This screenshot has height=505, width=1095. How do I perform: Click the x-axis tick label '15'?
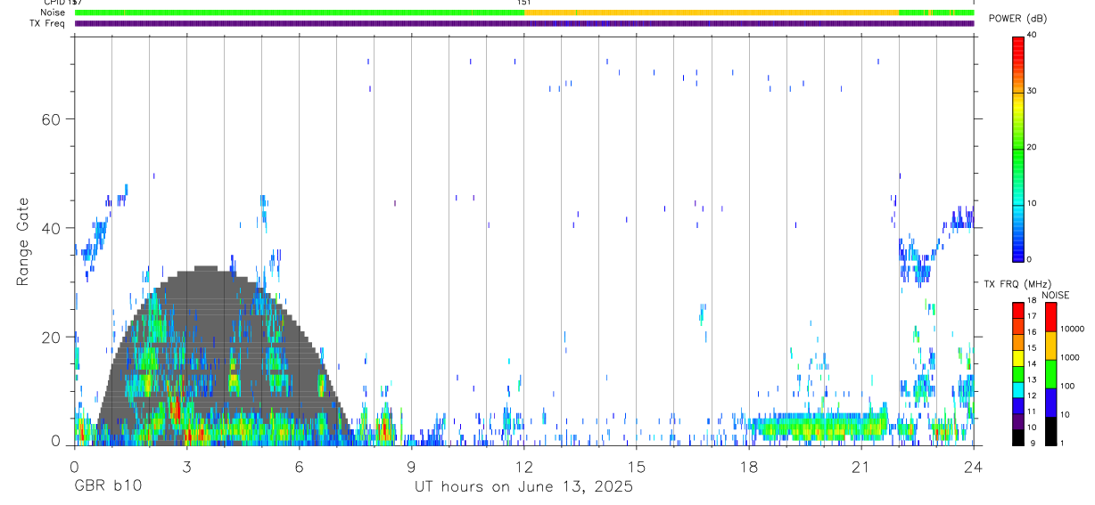pyautogui.click(x=636, y=466)
